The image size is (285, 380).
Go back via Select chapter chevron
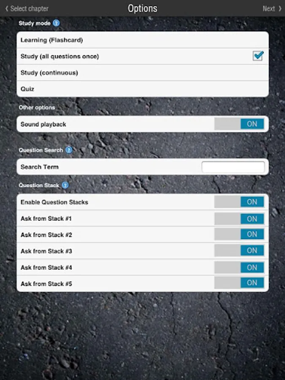[6, 8]
